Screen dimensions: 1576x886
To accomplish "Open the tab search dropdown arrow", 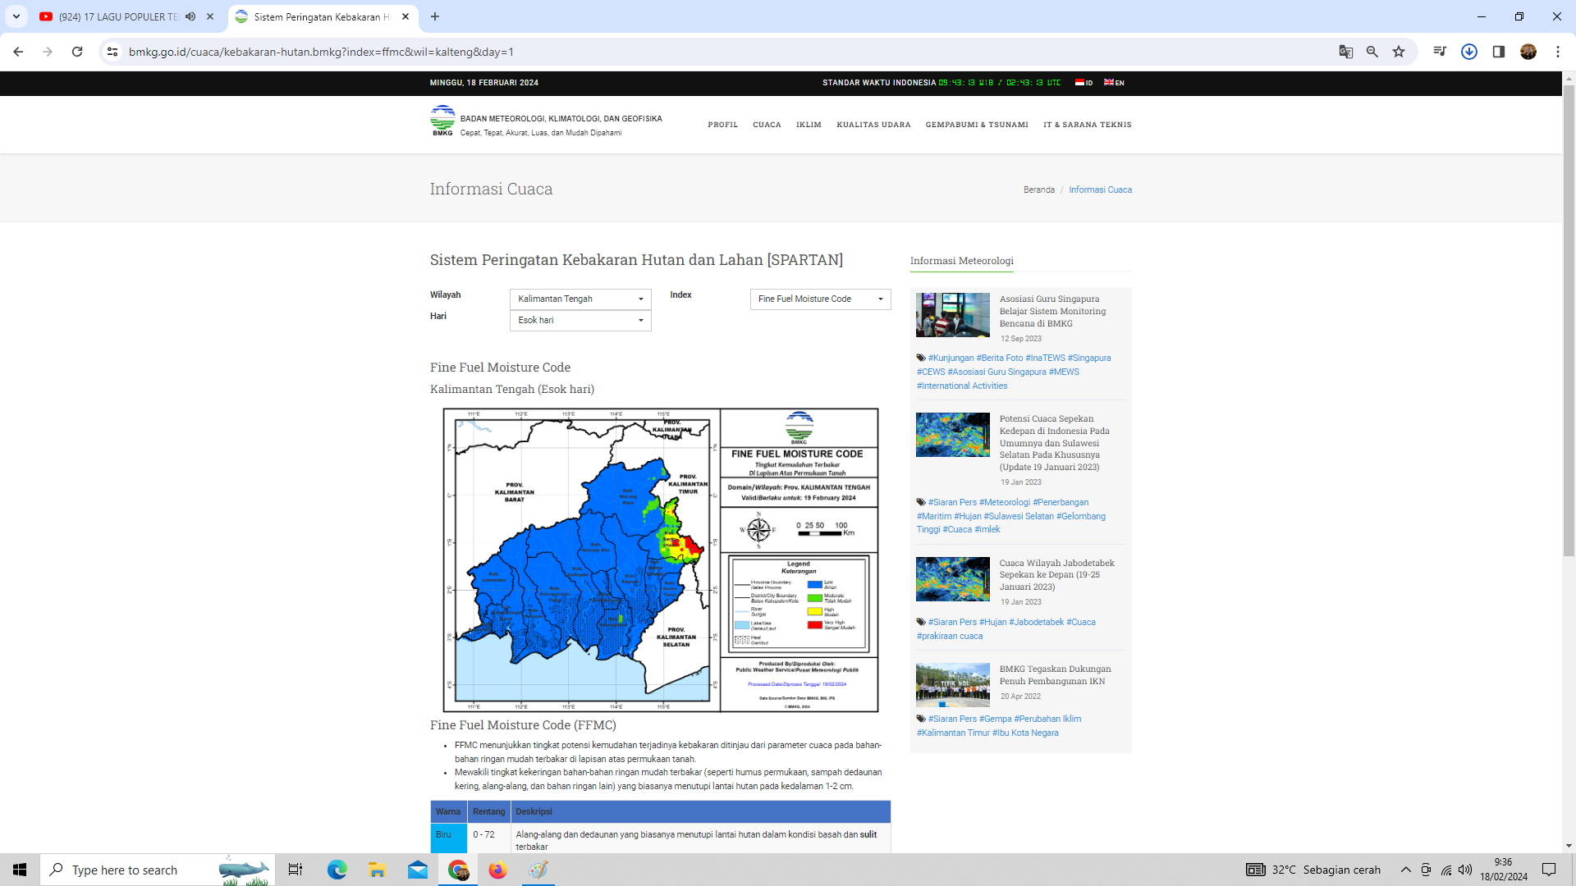I will tap(16, 16).
